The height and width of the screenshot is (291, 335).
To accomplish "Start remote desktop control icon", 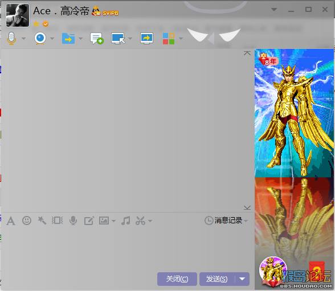I will point(118,39).
